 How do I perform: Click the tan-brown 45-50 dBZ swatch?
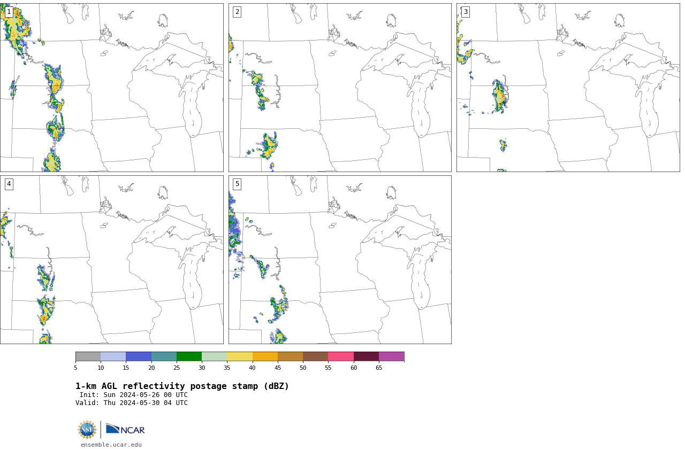click(290, 356)
